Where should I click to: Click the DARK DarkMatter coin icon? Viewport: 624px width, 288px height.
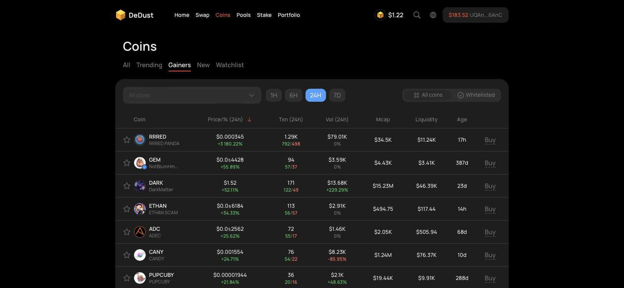click(x=140, y=186)
